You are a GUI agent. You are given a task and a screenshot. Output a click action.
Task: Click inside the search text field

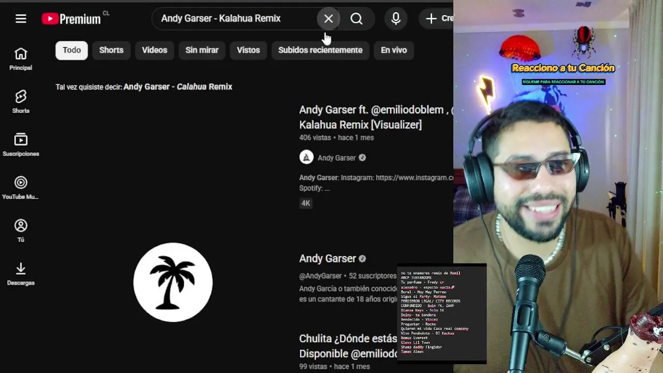point(235,19)
